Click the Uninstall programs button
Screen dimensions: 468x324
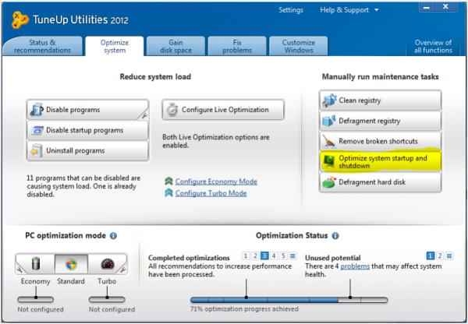(x=87, y=150)
